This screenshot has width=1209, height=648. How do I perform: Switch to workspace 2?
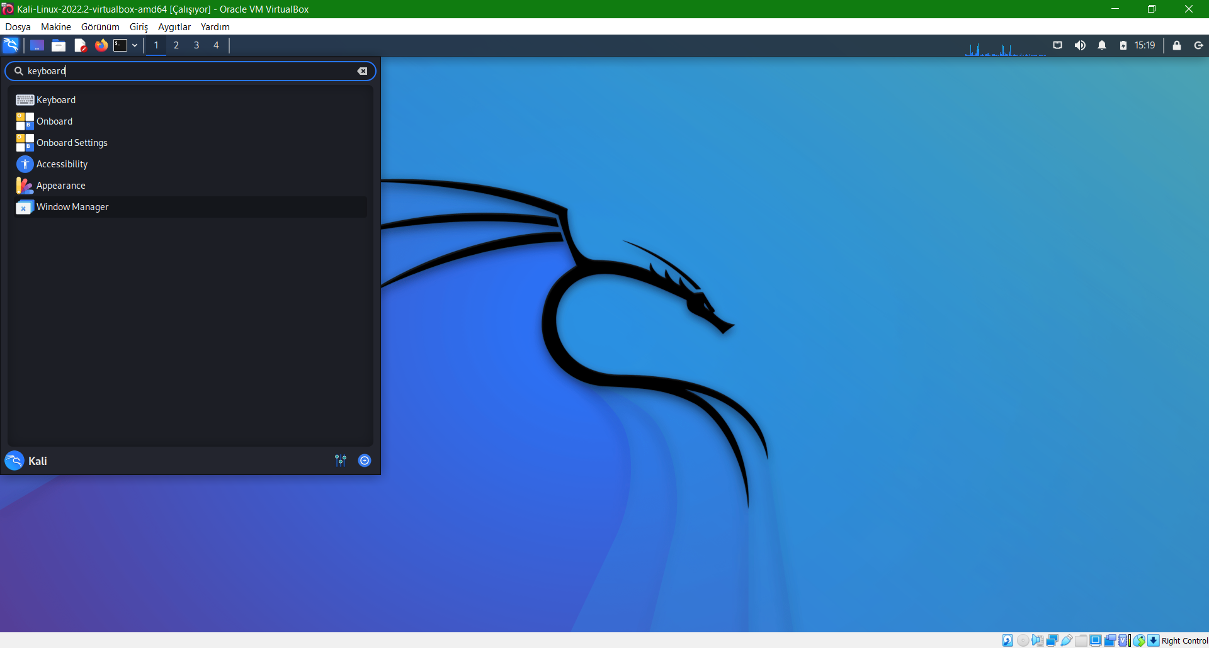coord(176,45)
